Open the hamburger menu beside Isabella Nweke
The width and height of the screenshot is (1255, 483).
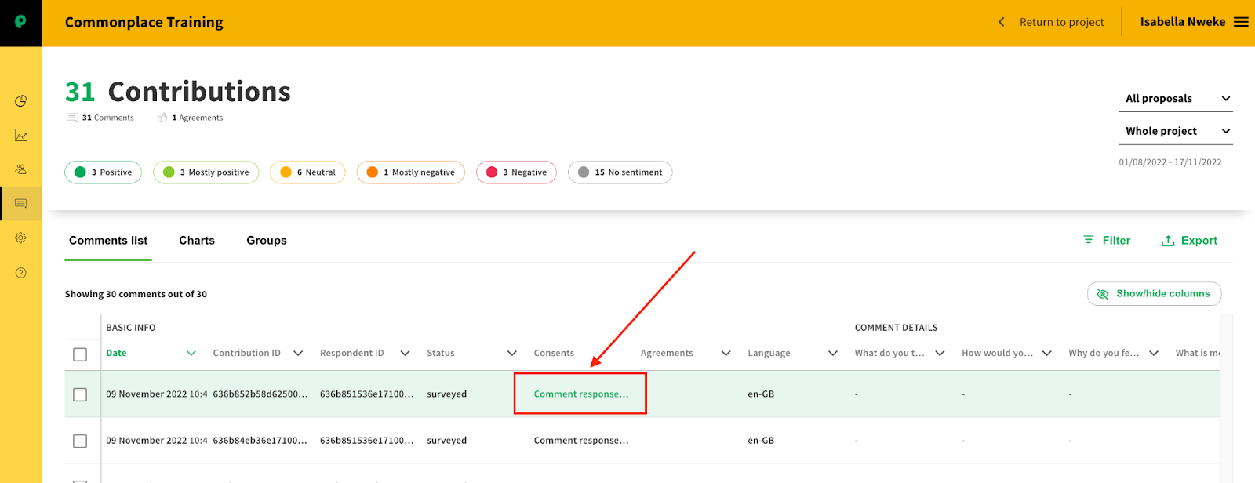(x=1241, y=22)
